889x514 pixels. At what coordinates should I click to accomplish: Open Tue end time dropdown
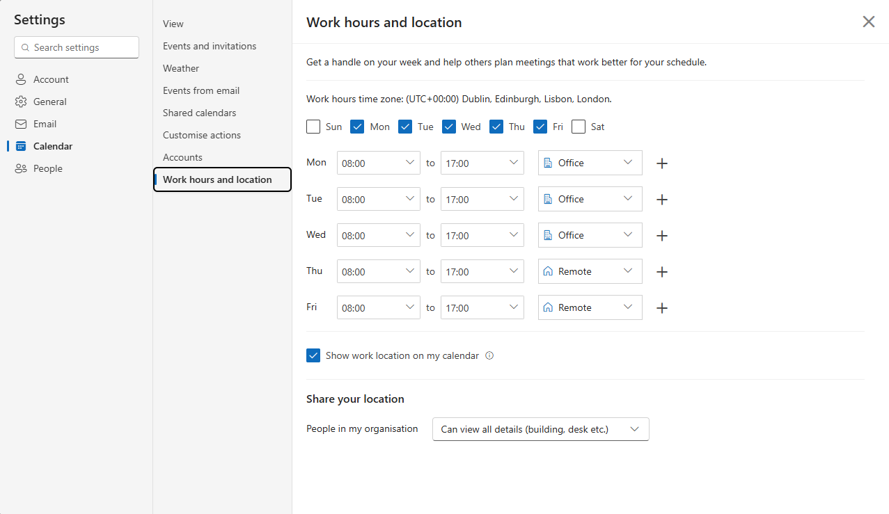pos(482,199)
